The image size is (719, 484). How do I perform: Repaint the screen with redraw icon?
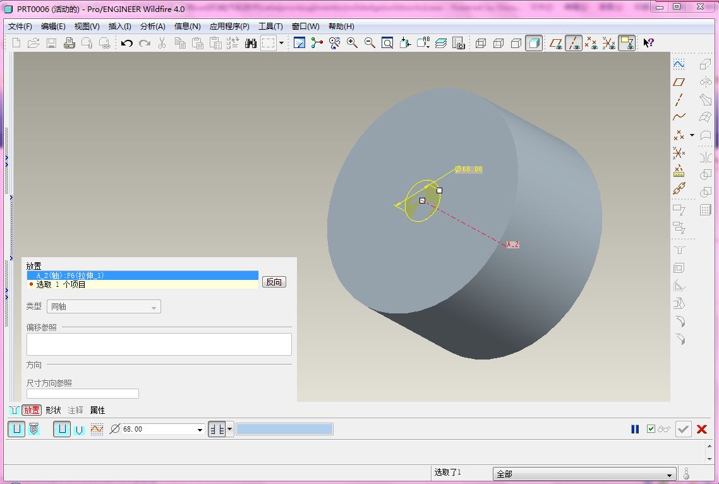tap(299, 43)
